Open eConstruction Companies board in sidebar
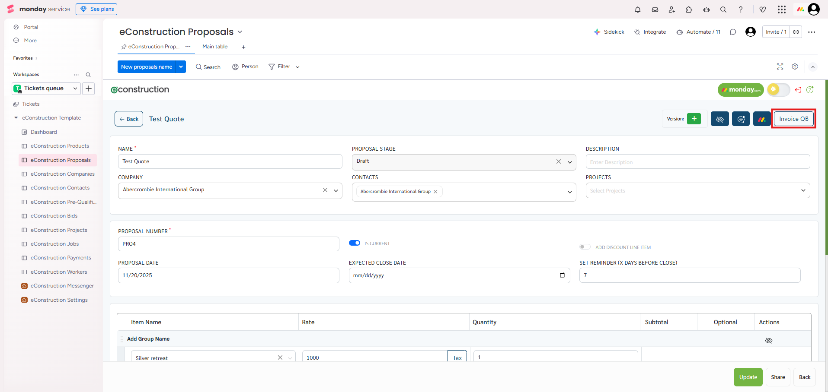This screenshot has width=828, height=392. (62, 174)
